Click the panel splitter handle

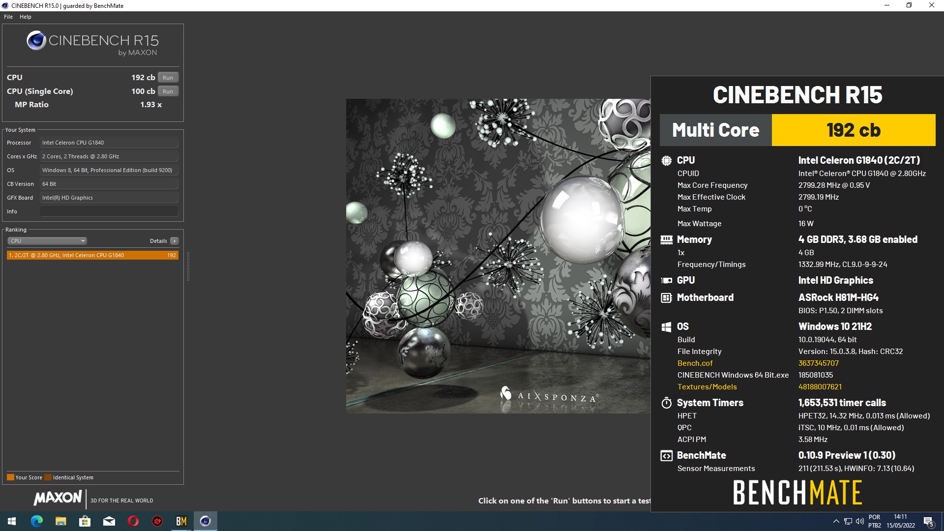[188, 266]
